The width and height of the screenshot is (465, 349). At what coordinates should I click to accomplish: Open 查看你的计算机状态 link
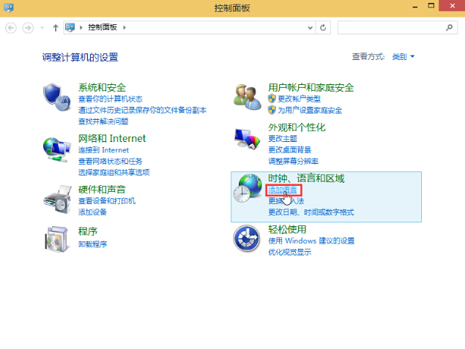pyautogui.click(x=111, y=99)
